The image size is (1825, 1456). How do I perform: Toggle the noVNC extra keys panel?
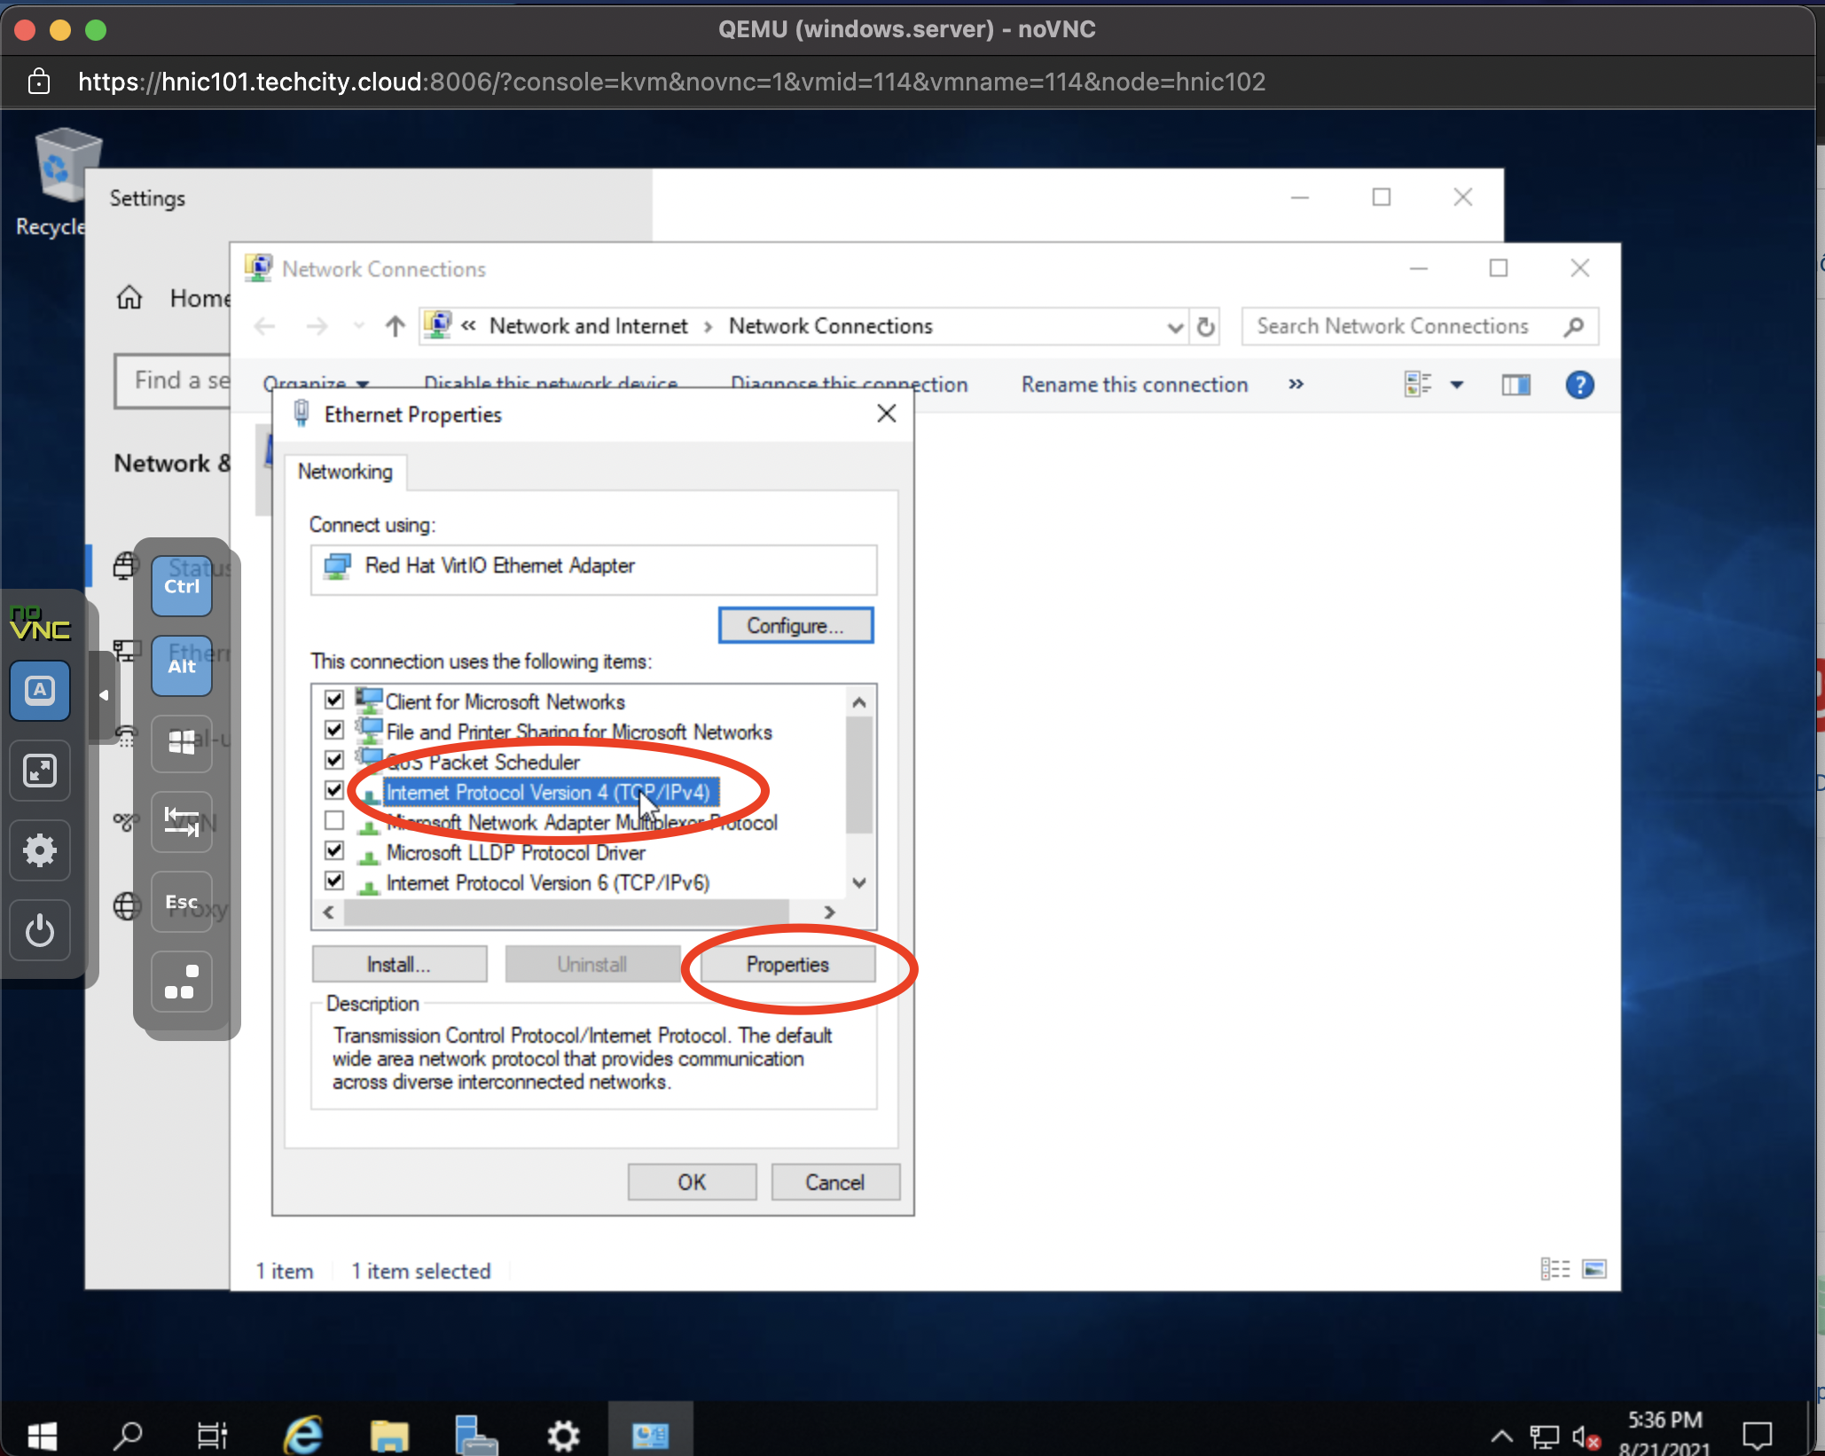click(x=40, y=691)
